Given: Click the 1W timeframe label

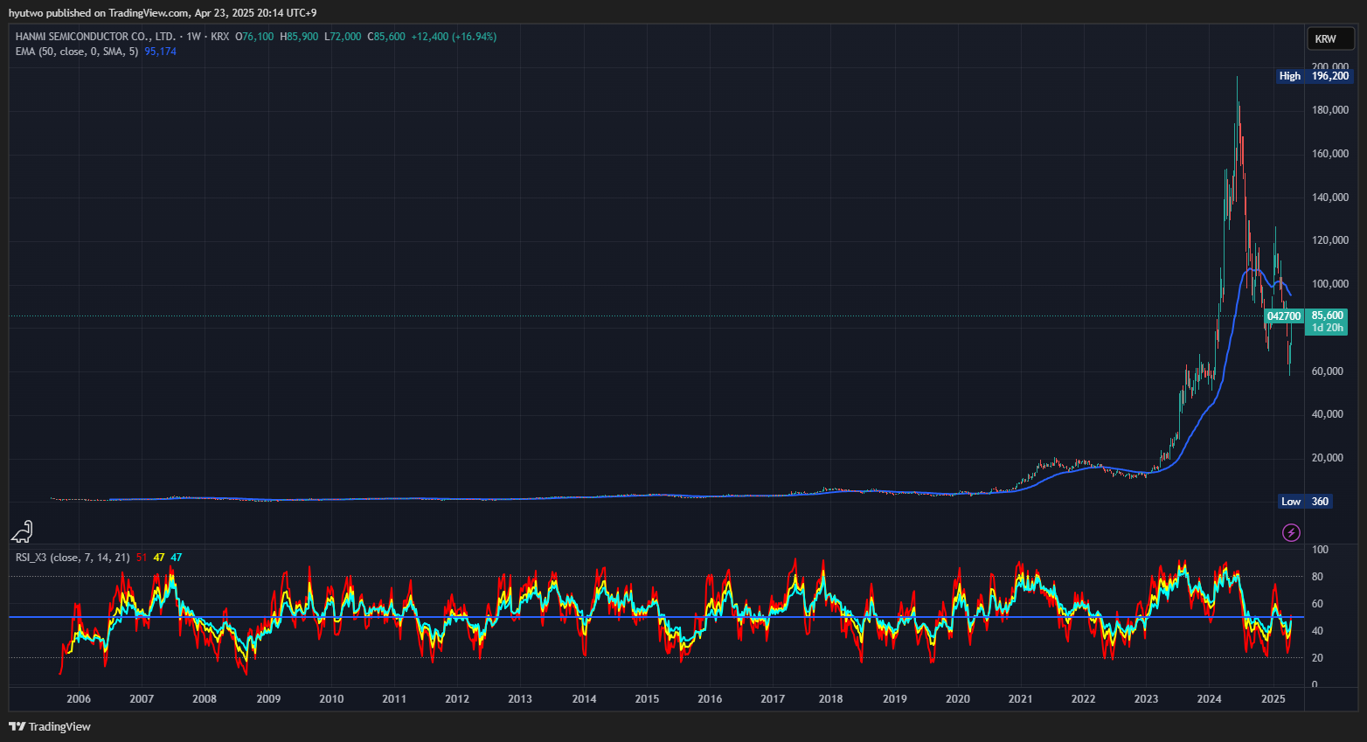Looking at the screenshot, I should 193,37.
